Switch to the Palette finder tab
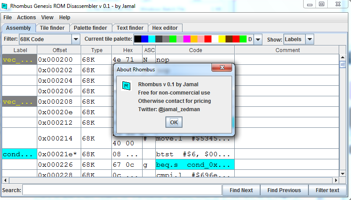Viewport: 351px width, 200px height. [x=90, y=28]
